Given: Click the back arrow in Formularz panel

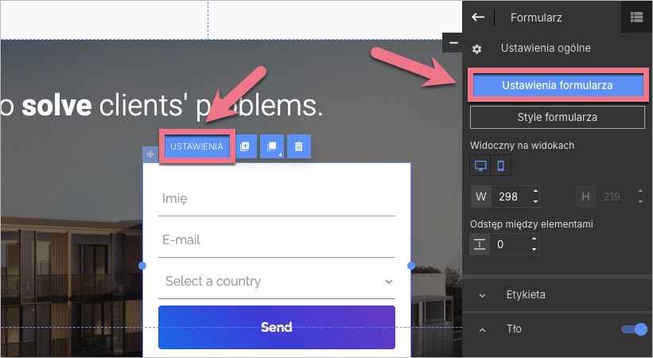Looking at the screenshot, I should pos(478,17).
